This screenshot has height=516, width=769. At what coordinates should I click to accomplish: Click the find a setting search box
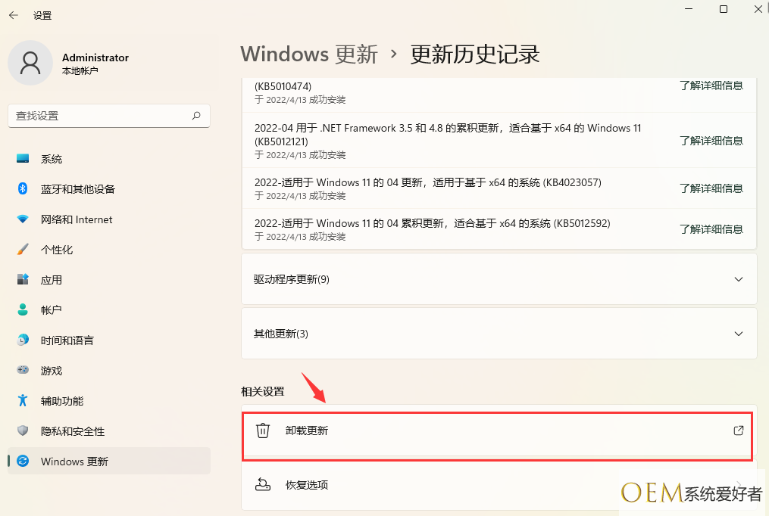[x=98, y=116]
